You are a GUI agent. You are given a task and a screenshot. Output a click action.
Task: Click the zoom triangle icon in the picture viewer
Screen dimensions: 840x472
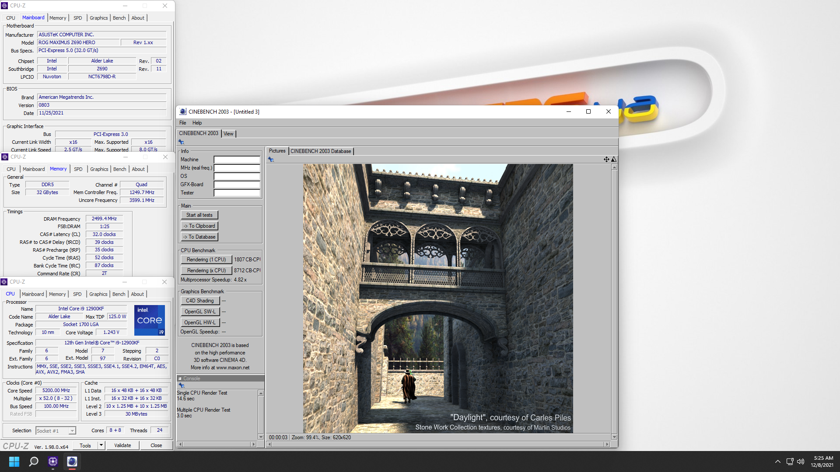(x=614, y=160)
